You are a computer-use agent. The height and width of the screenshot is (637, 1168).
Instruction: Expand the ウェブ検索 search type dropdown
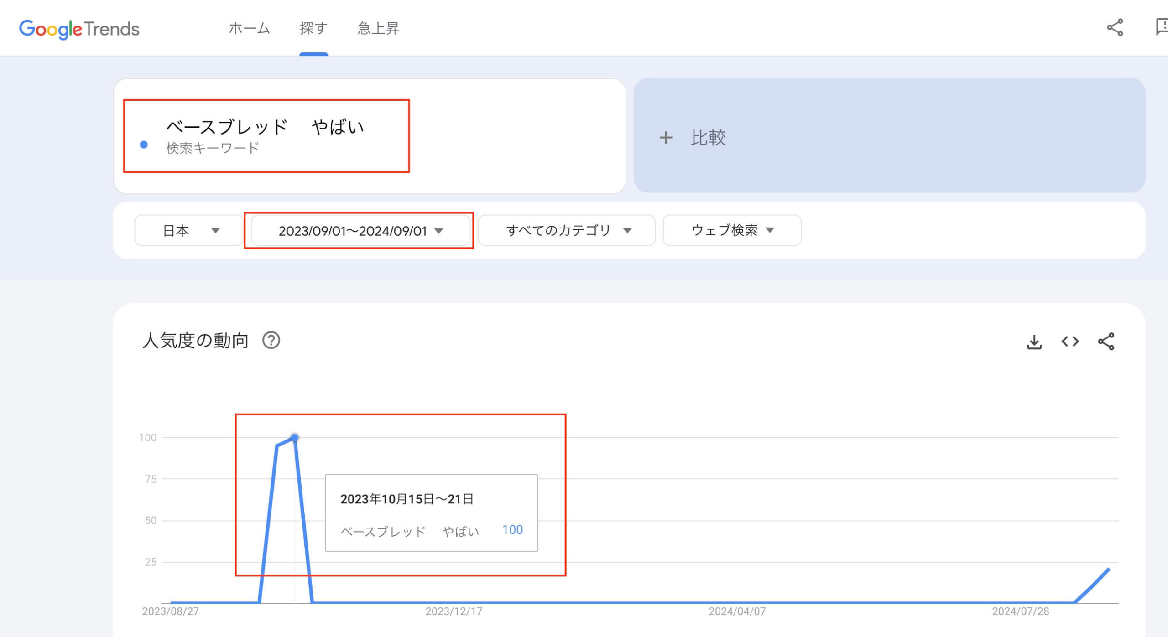pos(732,230)
